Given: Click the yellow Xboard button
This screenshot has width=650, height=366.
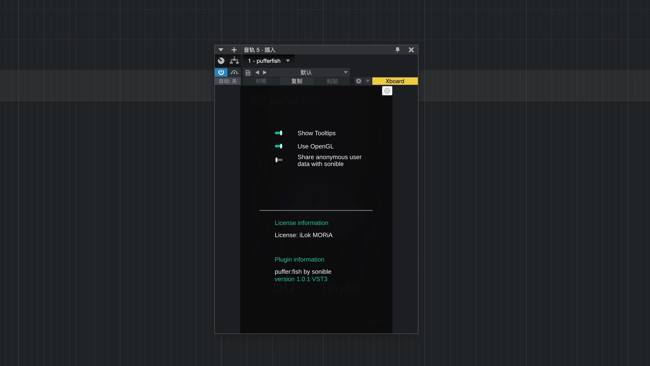Looking at the screenshot, I should point(395,81).
